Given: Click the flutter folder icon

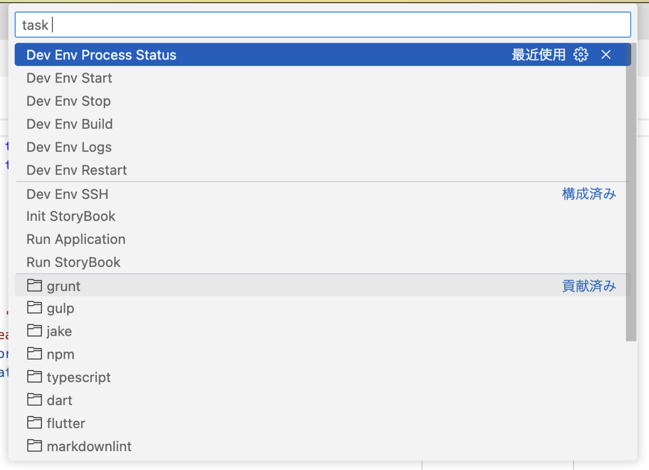Looking at the screenshot, I should 35,423.
